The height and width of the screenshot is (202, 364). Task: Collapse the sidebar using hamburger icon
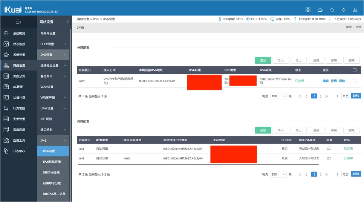tap(18, 22)
